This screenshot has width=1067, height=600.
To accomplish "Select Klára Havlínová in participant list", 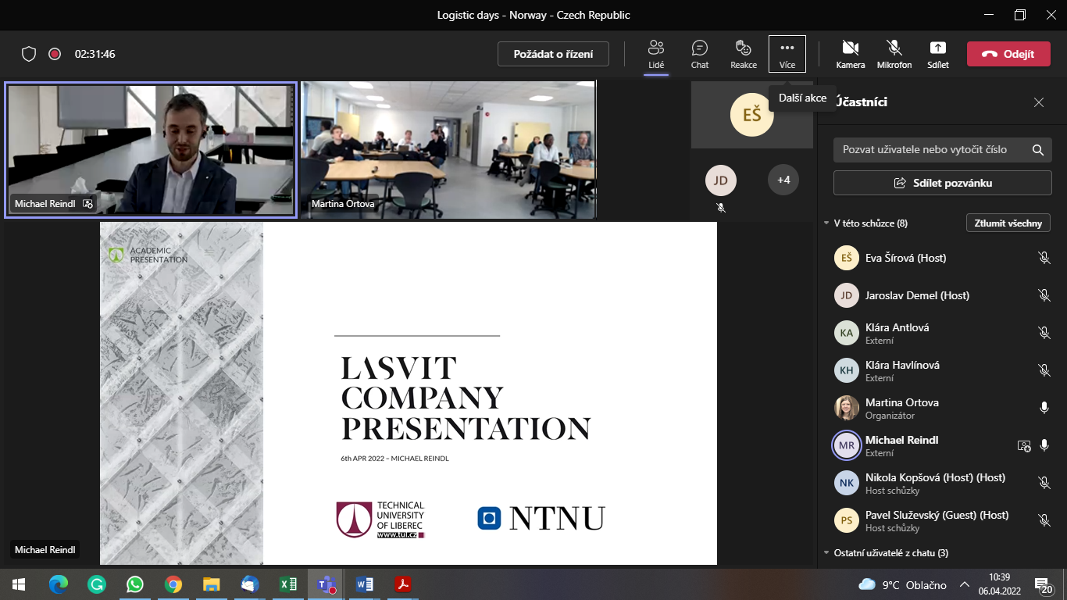I will tap(943, 370).
